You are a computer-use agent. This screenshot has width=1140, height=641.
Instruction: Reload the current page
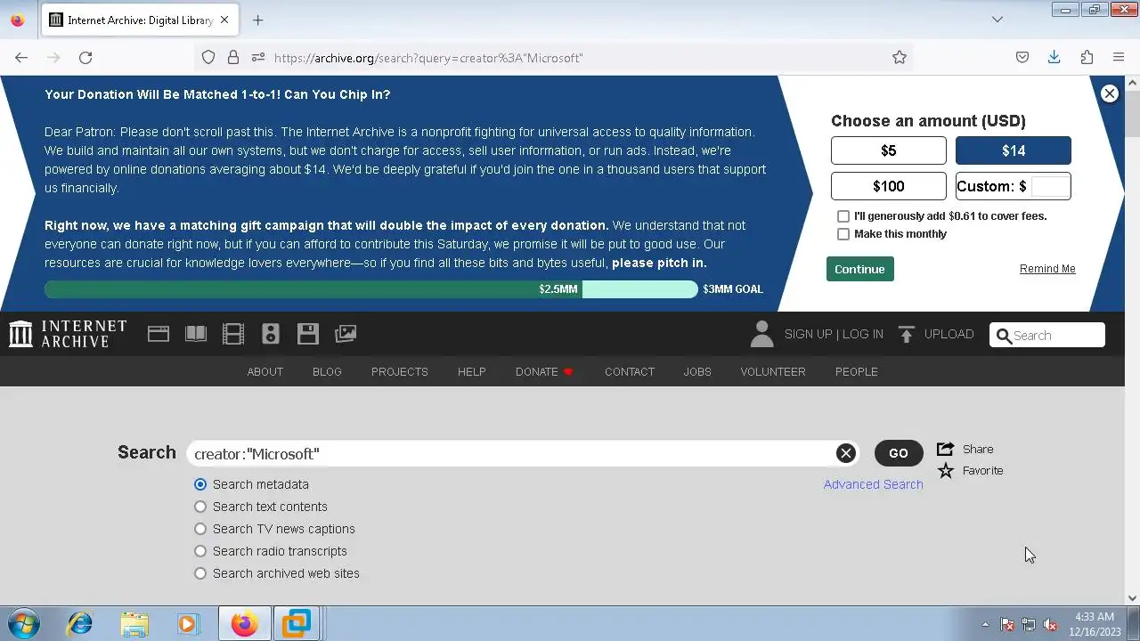click(x=85, y=57)
